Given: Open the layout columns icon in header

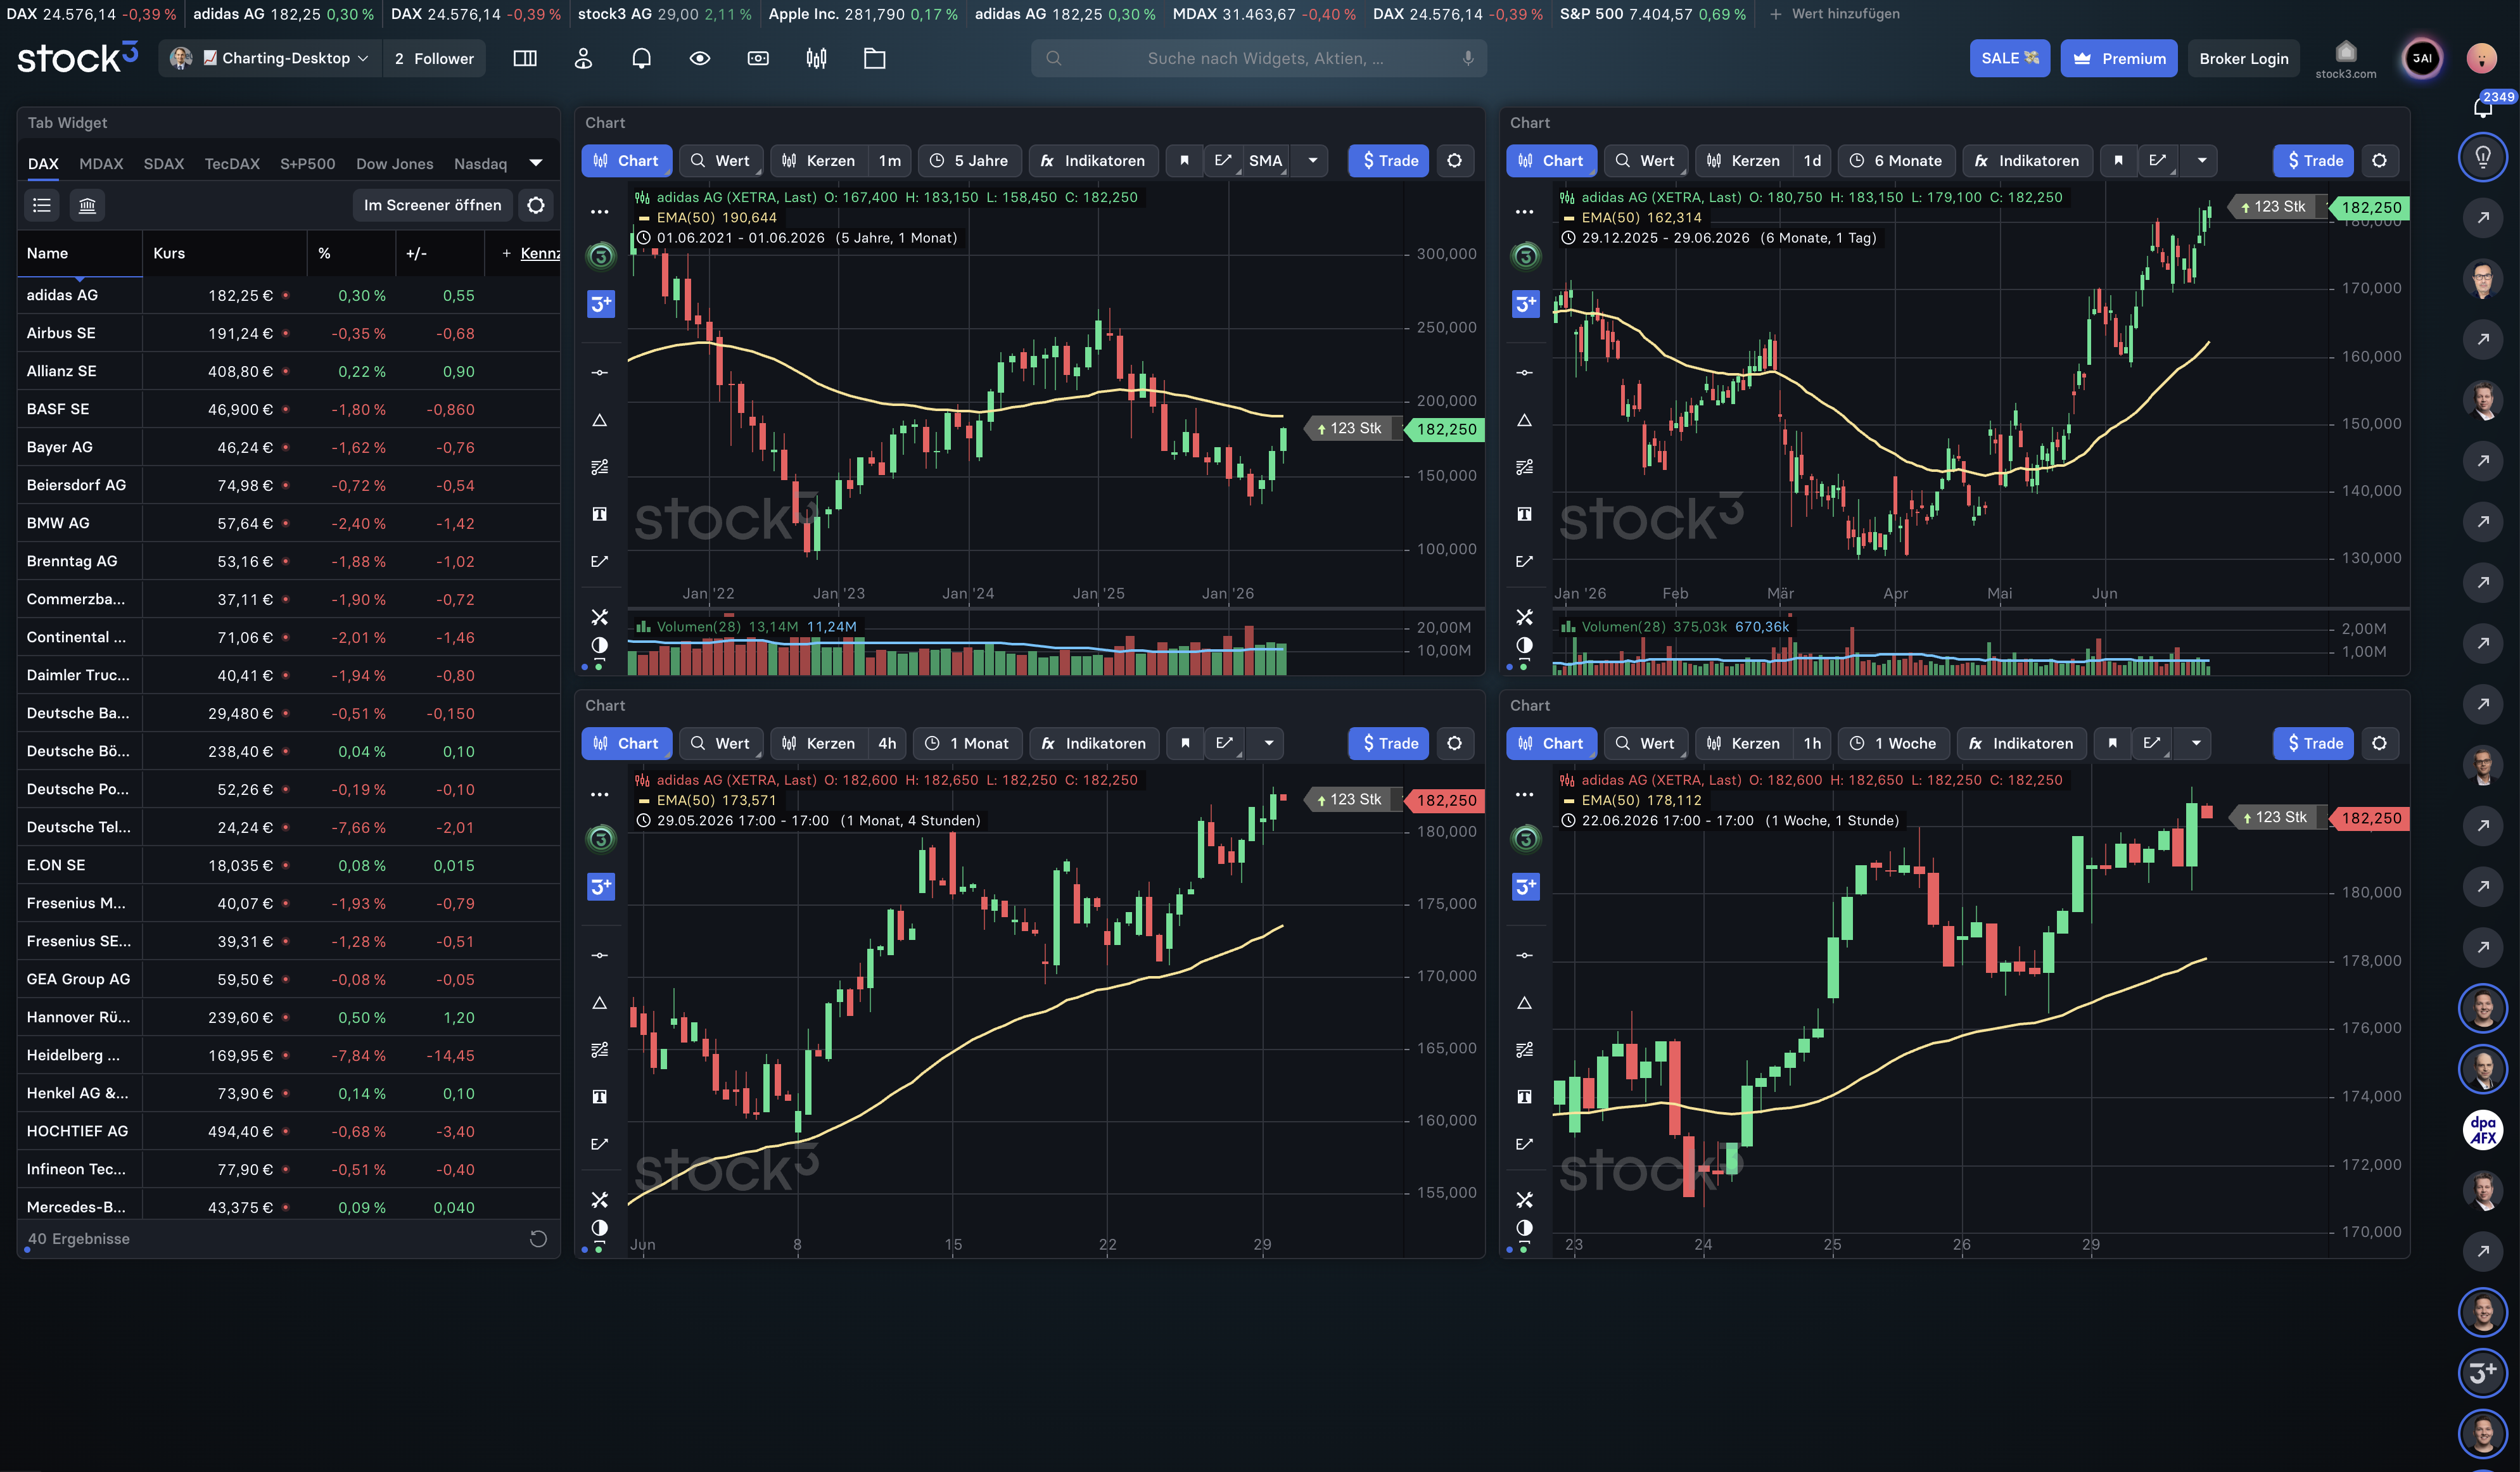Looking at the screenshot, I should tap(525, 58).
